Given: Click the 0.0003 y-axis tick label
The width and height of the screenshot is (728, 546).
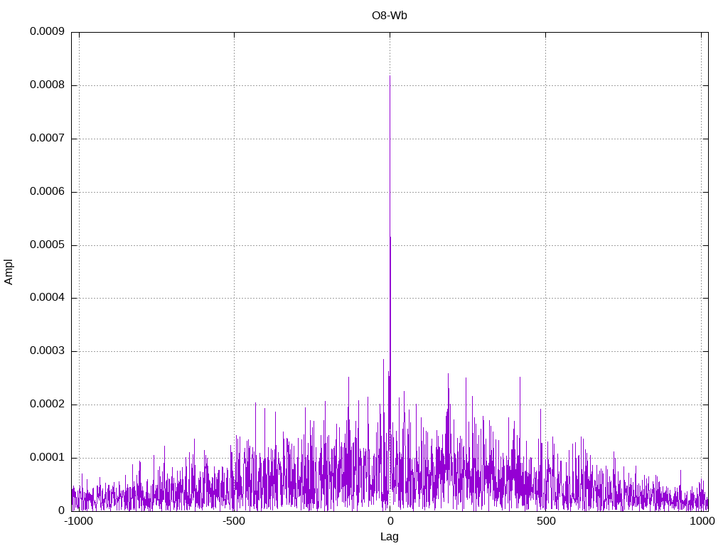Looking at the screenshot, I should point(47,351).
